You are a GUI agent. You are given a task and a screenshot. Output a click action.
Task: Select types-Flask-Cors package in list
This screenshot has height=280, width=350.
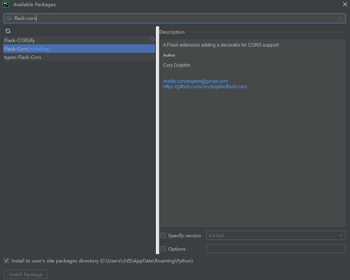79,57
